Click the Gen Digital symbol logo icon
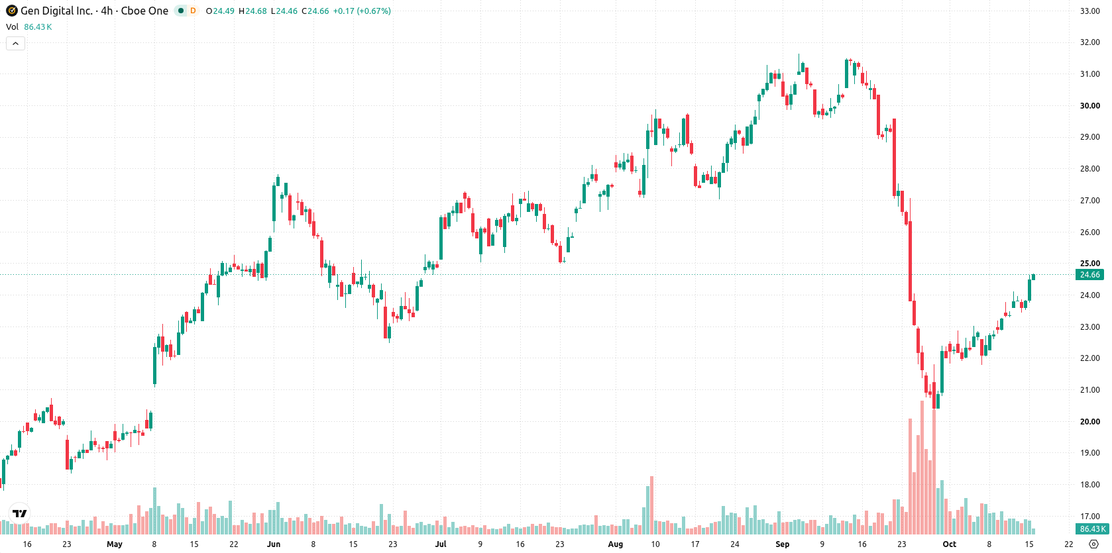The height and width of the screenshot is (553, 1112). coord(12,11)
